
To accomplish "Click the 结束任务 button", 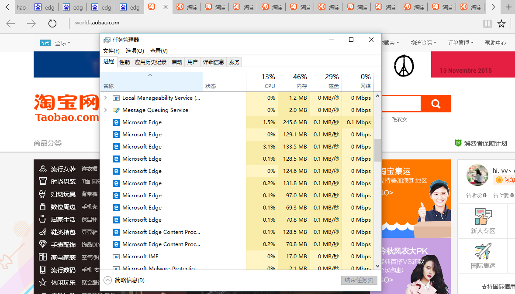I will click(x=359, y=280).
